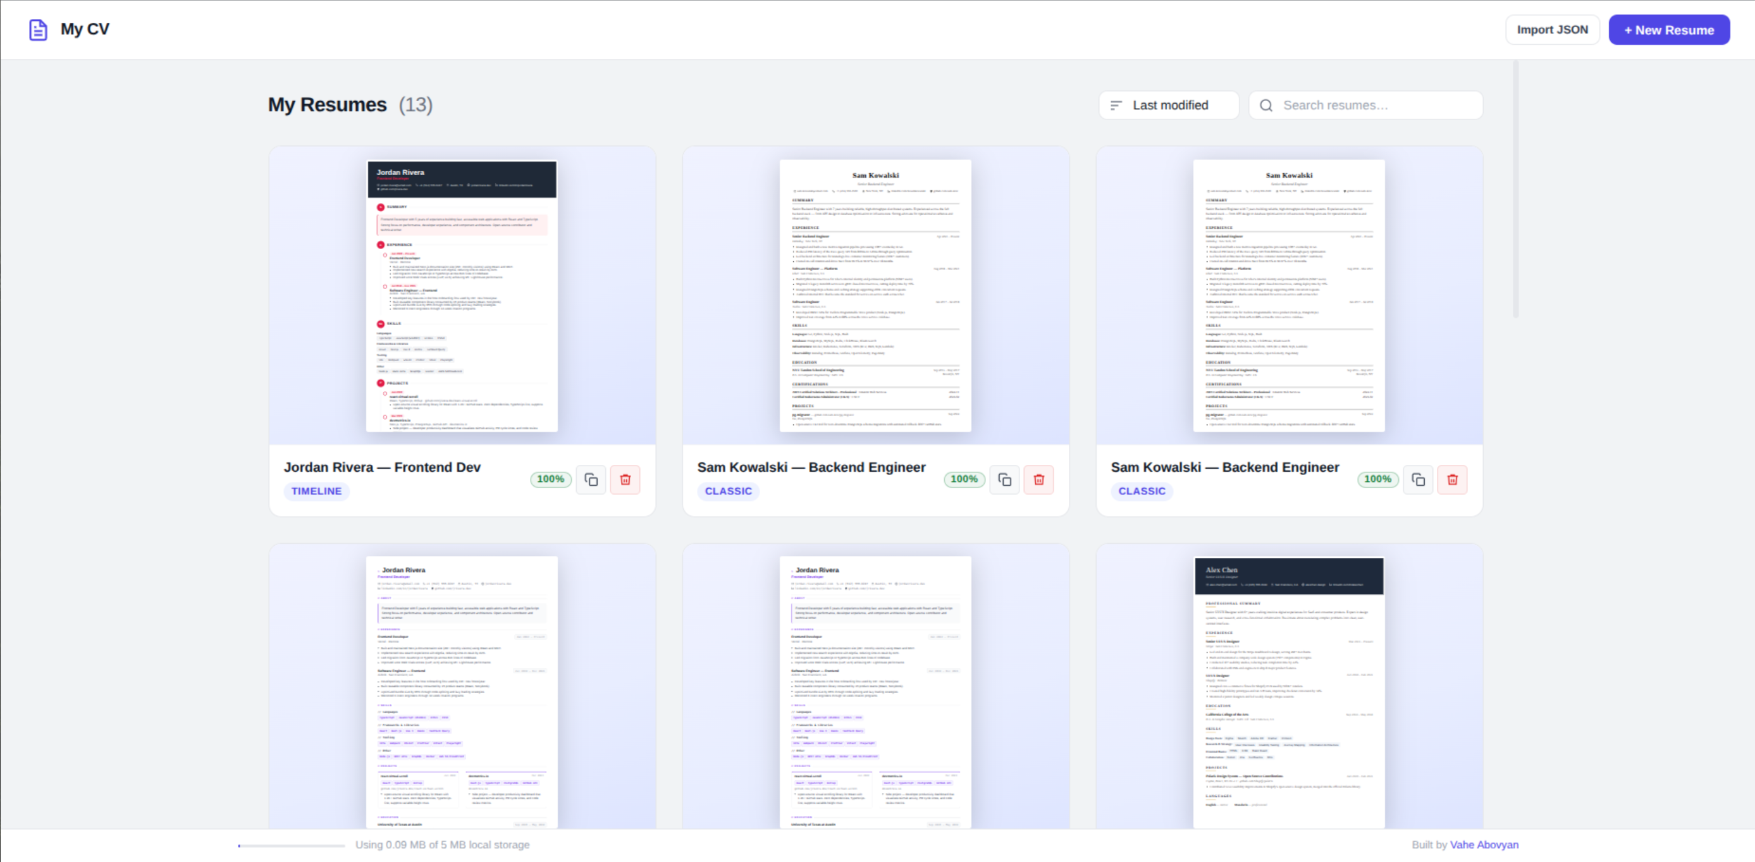Select the CLASSIC tag on Sam Kowalski
1755x862 pixels.
[x=729, y=491]
